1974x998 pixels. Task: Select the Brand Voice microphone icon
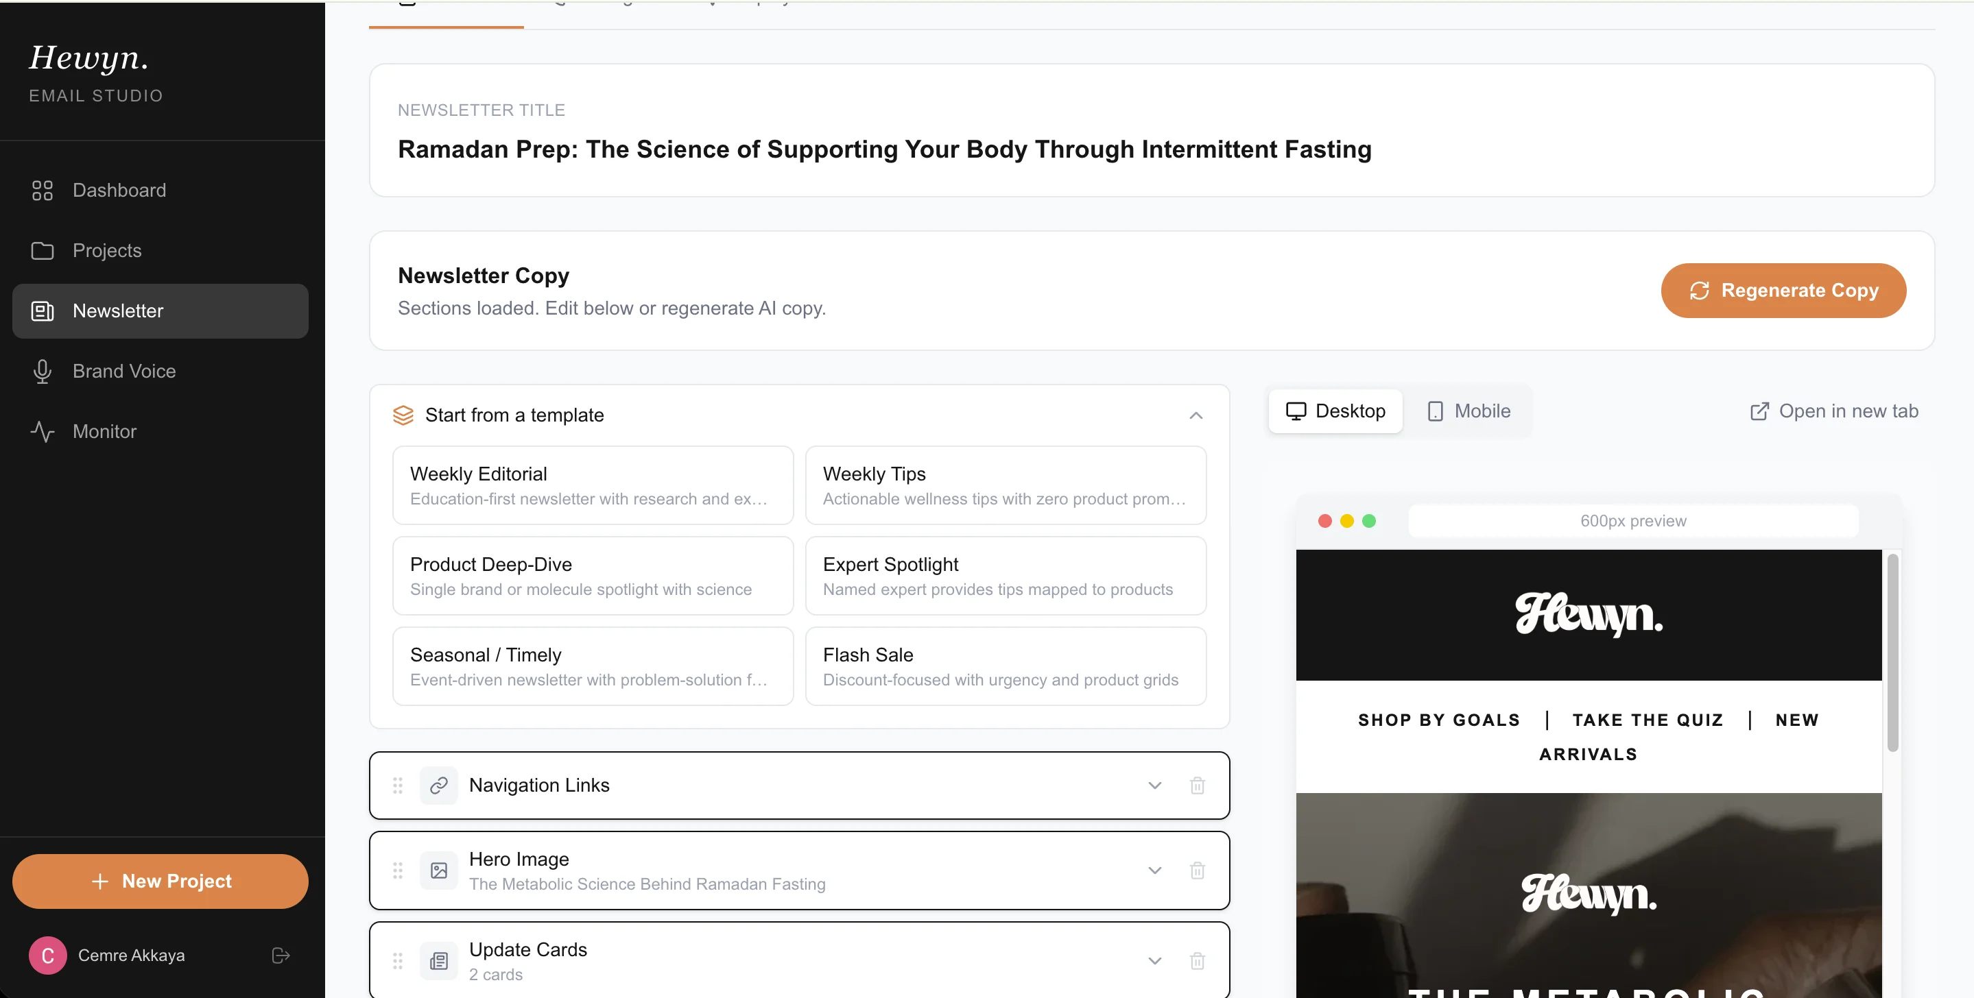click(x=43, y=371)
